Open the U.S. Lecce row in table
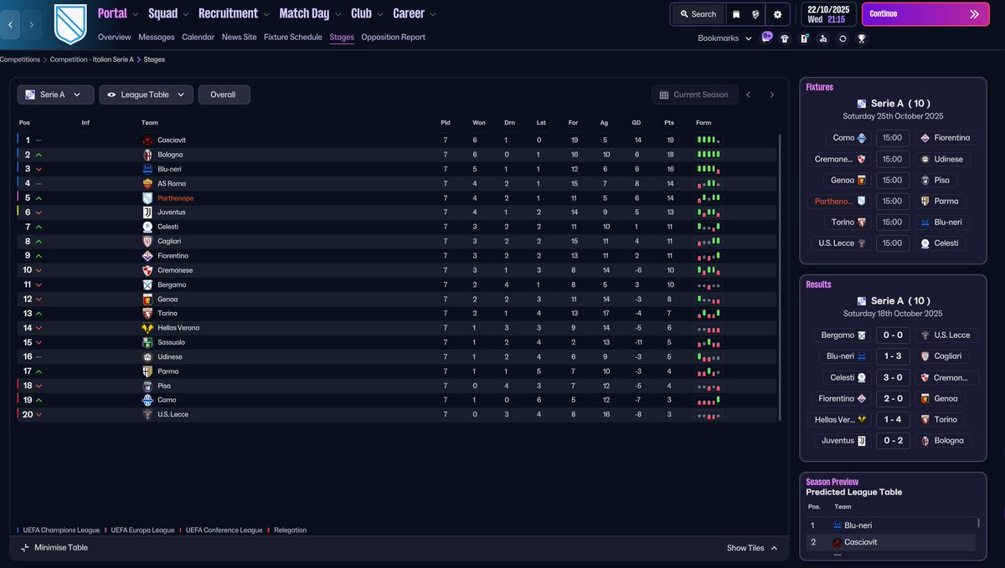 tap(398, 415)
